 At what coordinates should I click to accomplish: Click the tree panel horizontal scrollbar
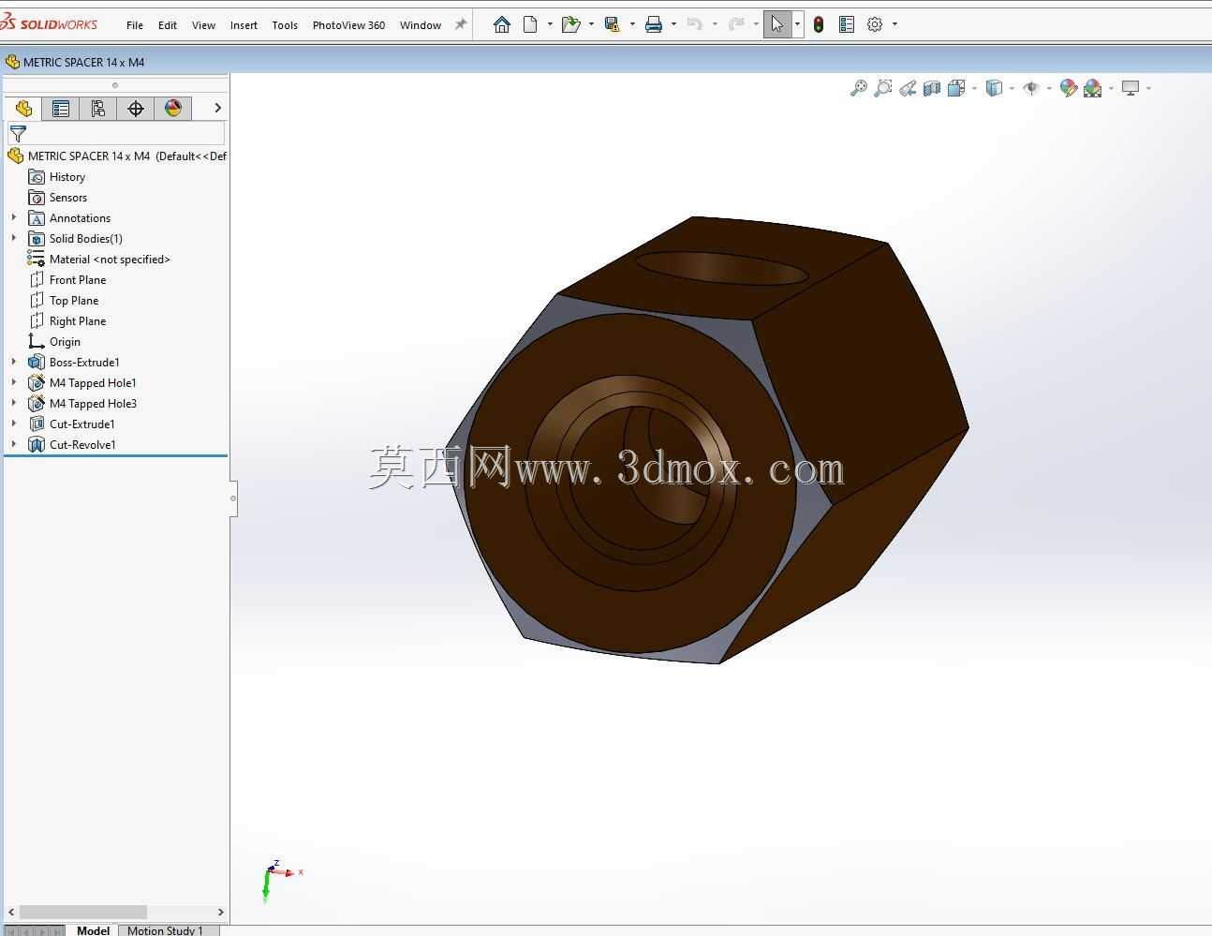click(83, 912)
